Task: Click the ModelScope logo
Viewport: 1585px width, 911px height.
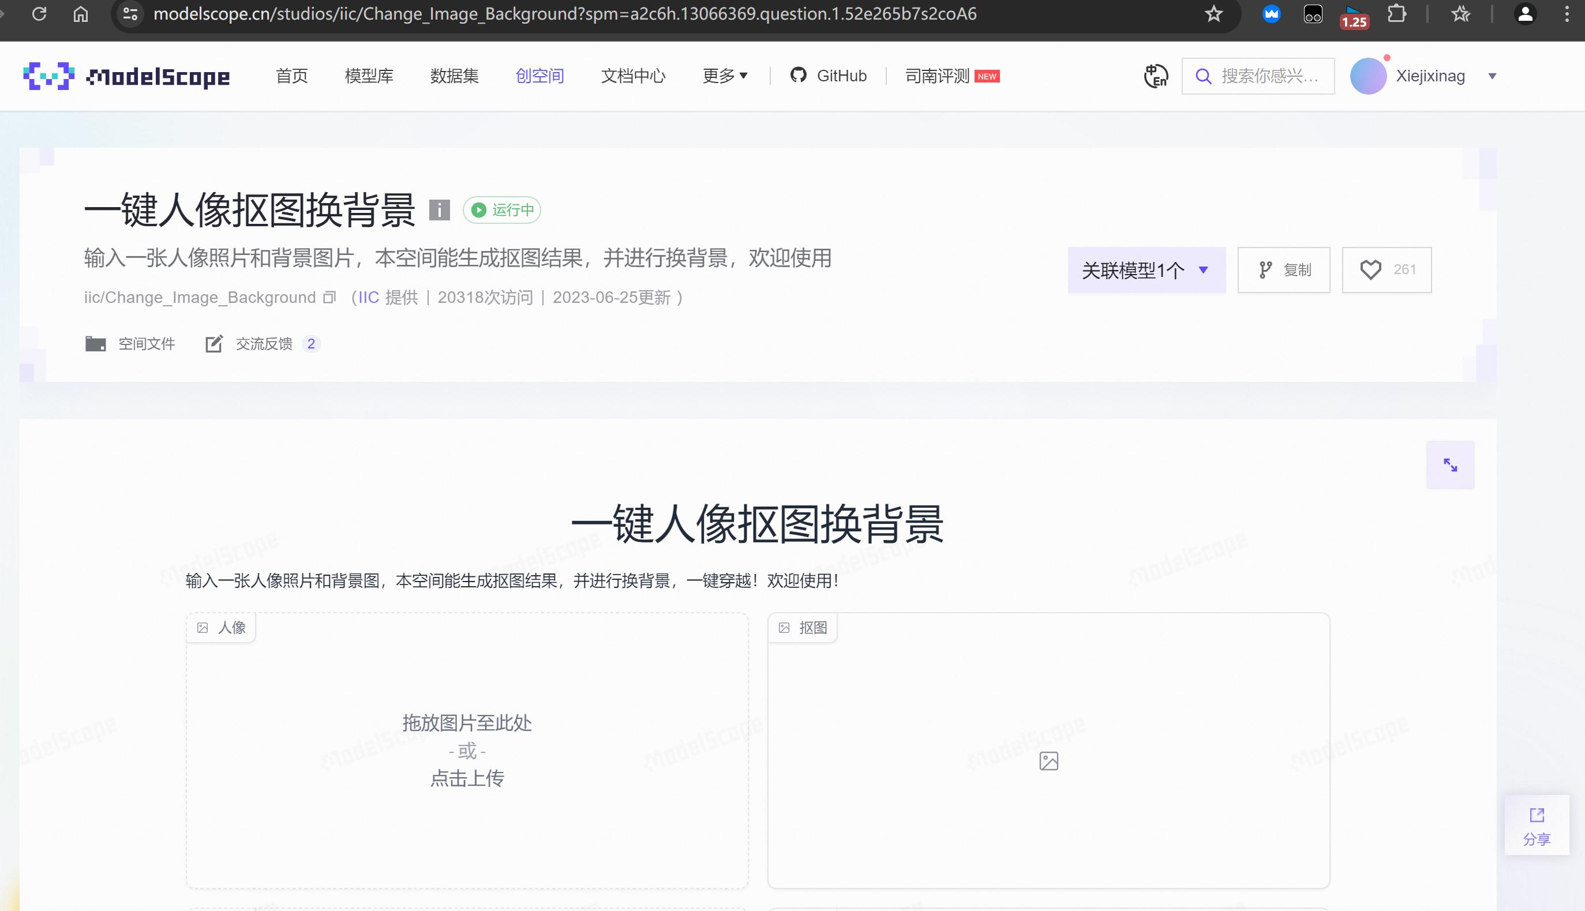Action: pos(126,76)
